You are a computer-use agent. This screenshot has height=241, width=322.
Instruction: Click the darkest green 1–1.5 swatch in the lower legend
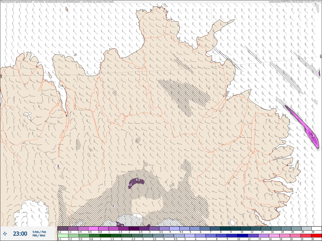tap(105, 236)
